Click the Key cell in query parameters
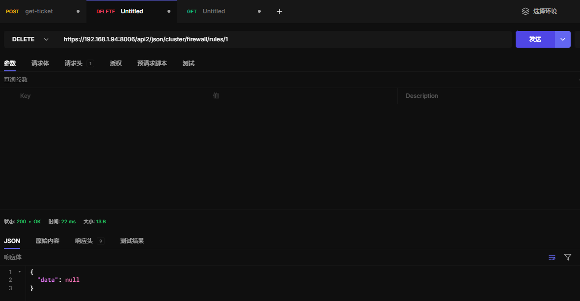This screenshot has height=301, width=580. (108, 96)
